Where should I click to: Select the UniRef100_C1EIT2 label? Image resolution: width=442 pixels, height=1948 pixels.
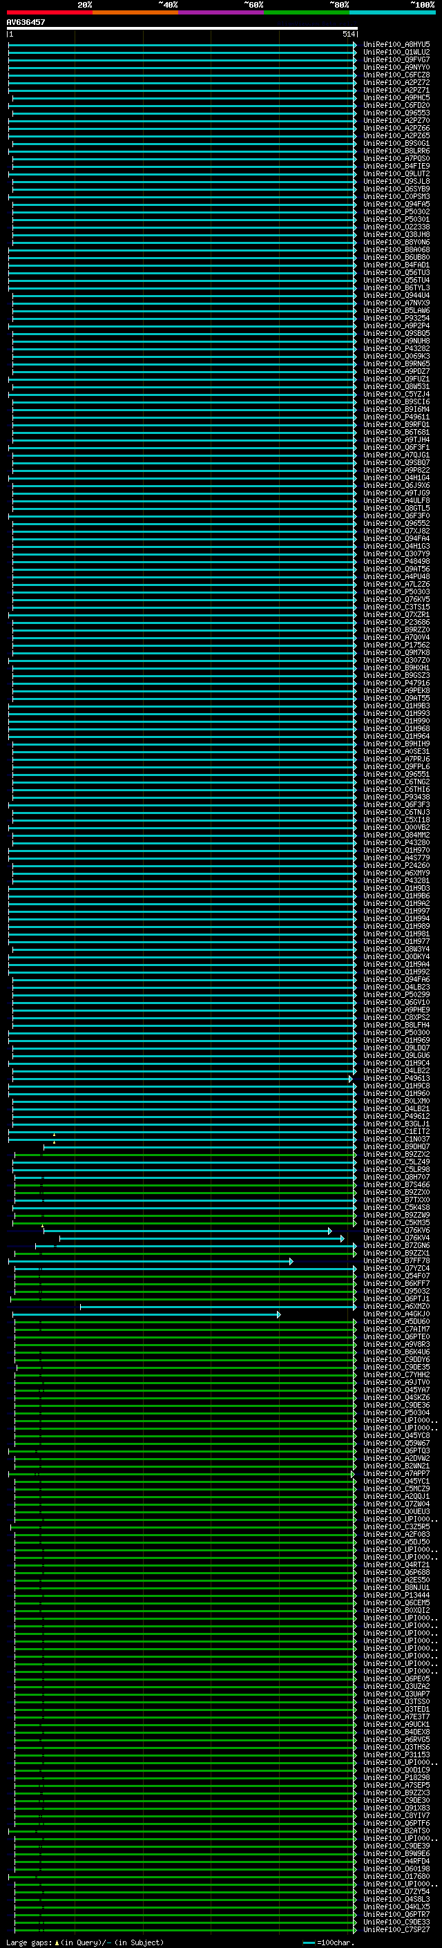[396, 1131]
